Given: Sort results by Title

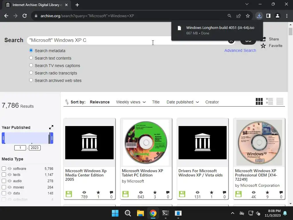Looking at the screenshot, I should pyautogui.click(x=156, y=102).
